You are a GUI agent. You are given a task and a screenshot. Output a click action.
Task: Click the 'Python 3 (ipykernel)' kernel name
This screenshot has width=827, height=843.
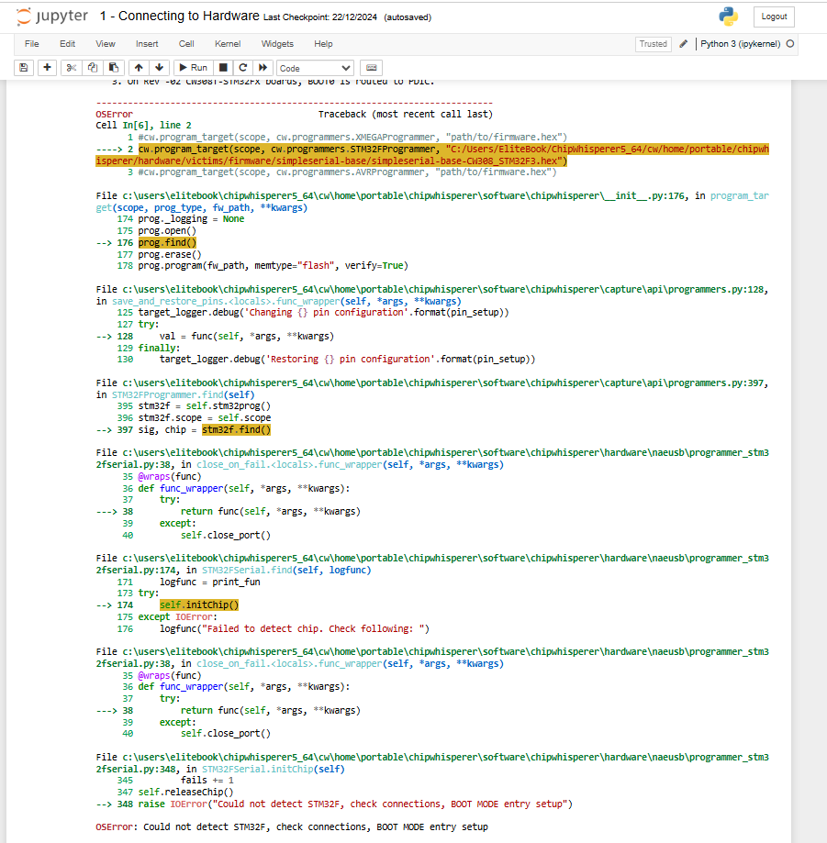coord(741,44)
